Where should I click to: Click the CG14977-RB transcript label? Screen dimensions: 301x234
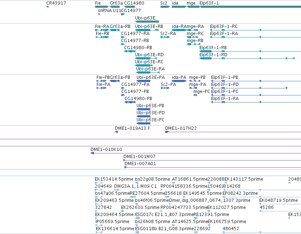tap(135, 40)
